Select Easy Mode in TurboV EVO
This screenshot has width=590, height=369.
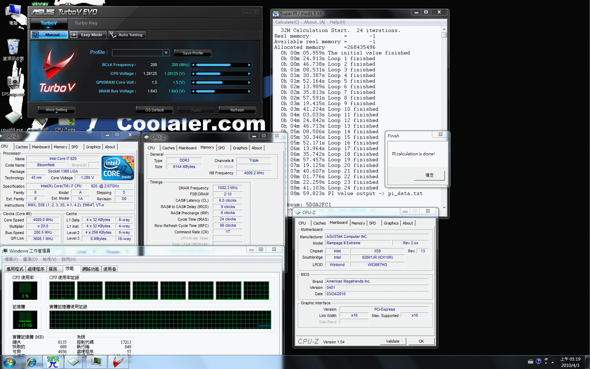[x=88, y=35]
